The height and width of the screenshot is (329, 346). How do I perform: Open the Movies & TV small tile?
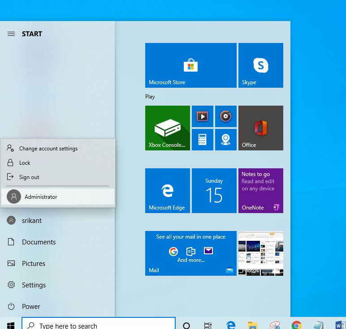pos(202,116)
